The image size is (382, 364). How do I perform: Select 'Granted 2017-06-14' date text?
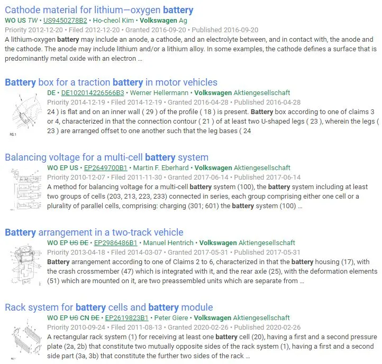click(x=198, y=178)
